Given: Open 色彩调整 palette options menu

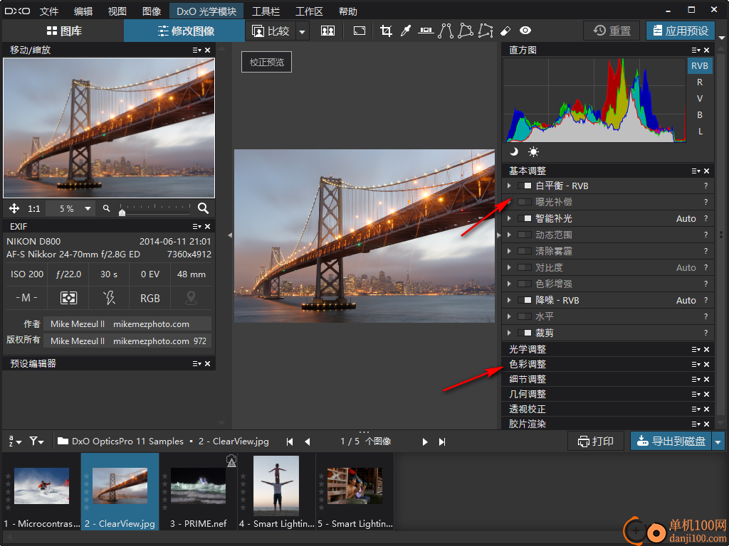Looking at the screenshot, I should 696,365.
